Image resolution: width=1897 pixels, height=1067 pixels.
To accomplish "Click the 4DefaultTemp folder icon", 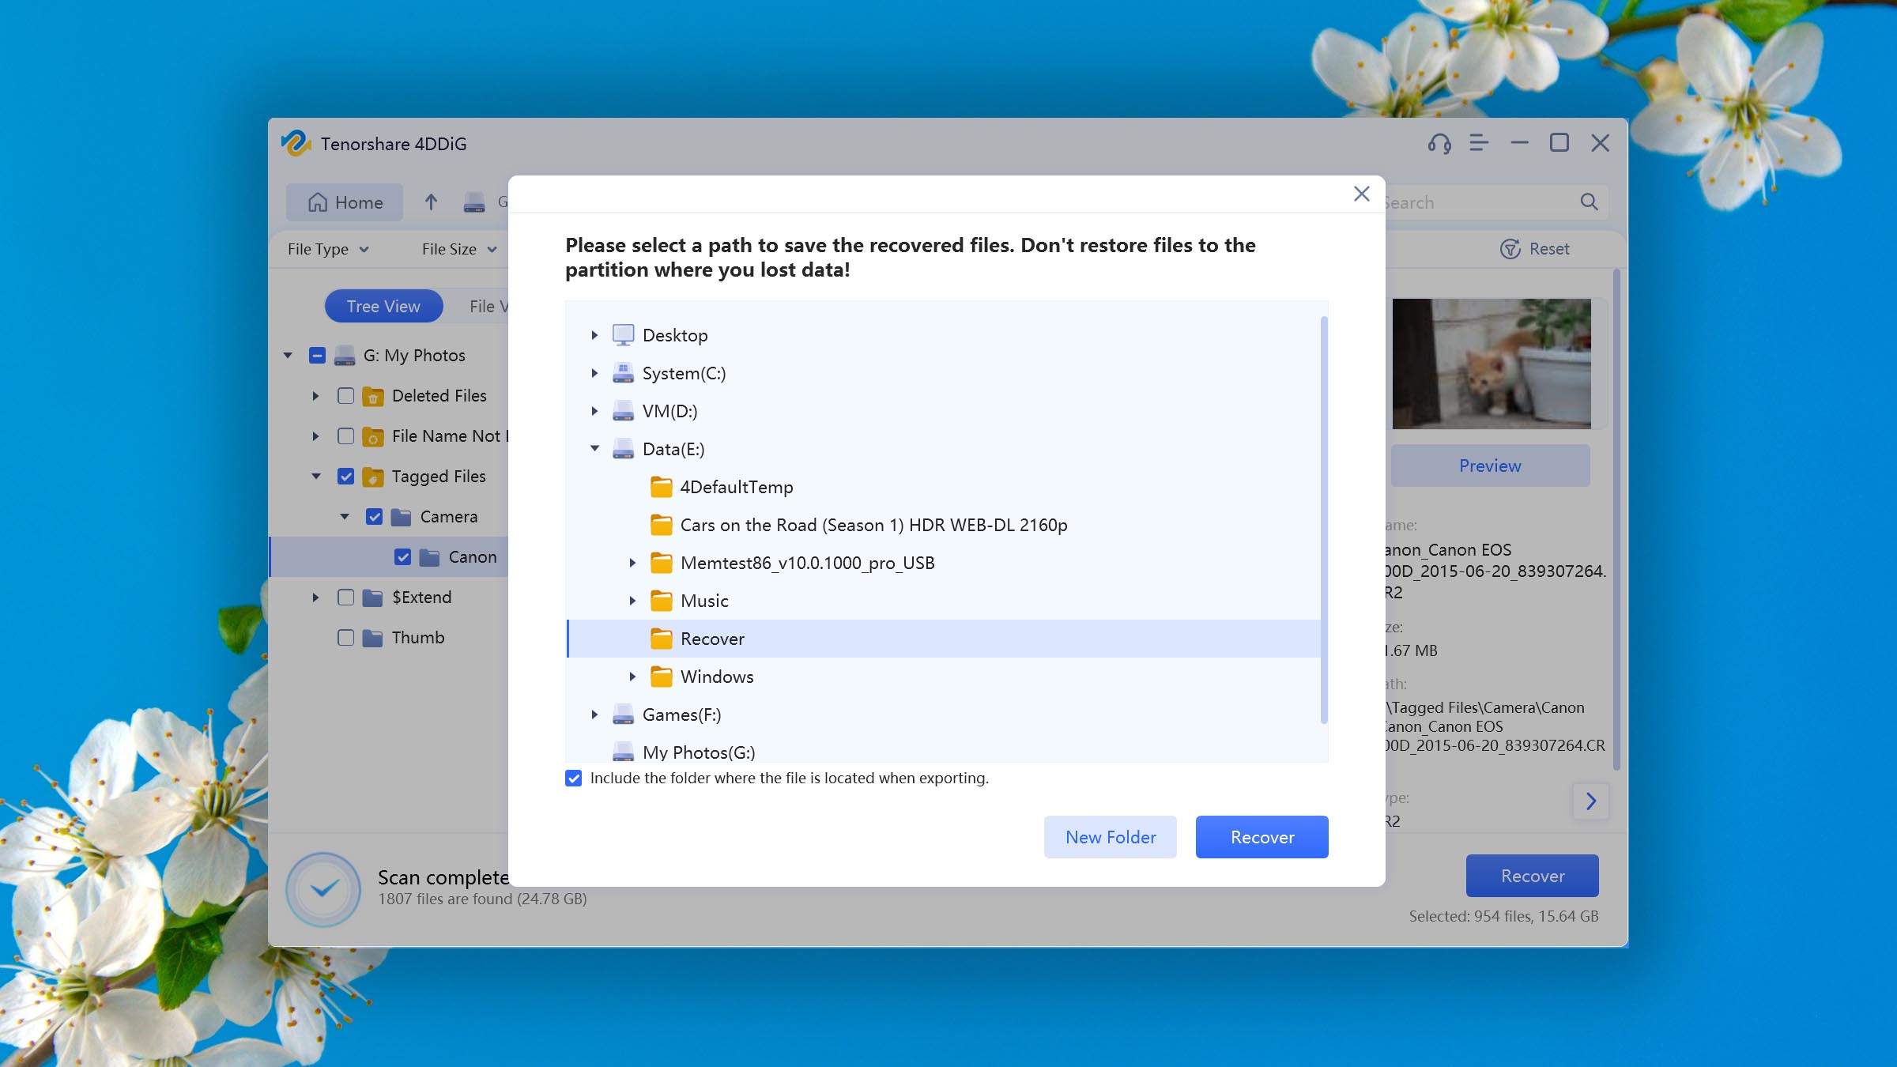I will [661, 487].
